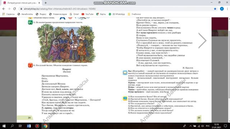Open Task View on the taskbar

pyautogui.click(x=20, y=126)
